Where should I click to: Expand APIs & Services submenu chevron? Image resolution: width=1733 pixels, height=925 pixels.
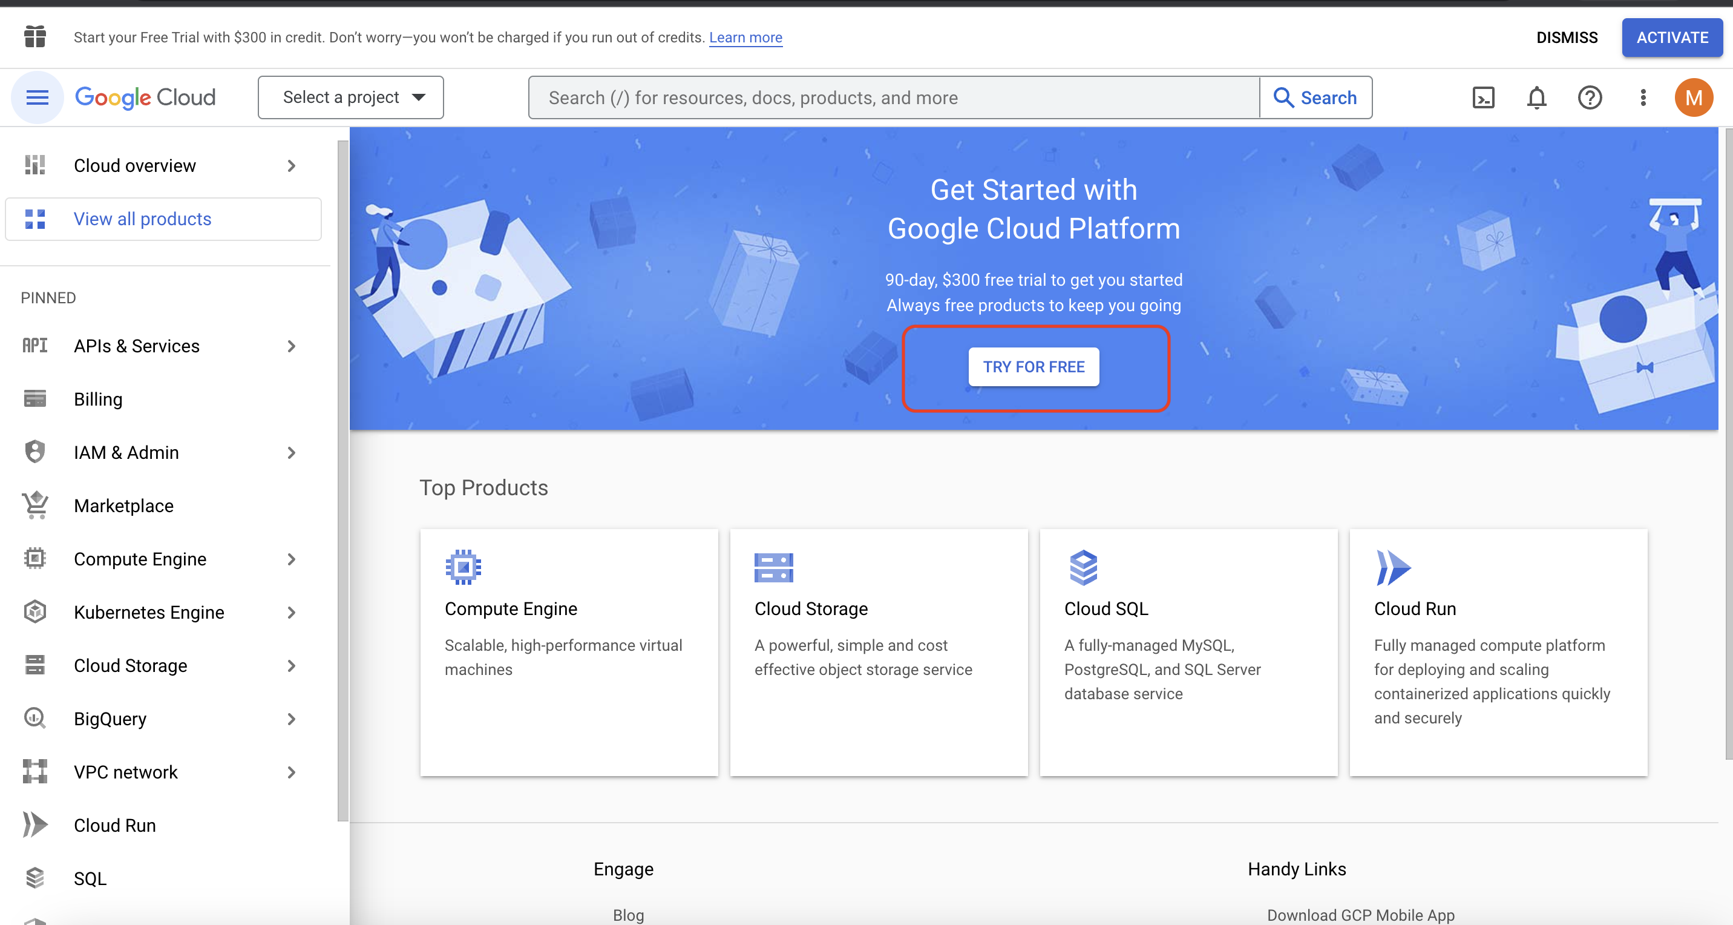(291, 346)
